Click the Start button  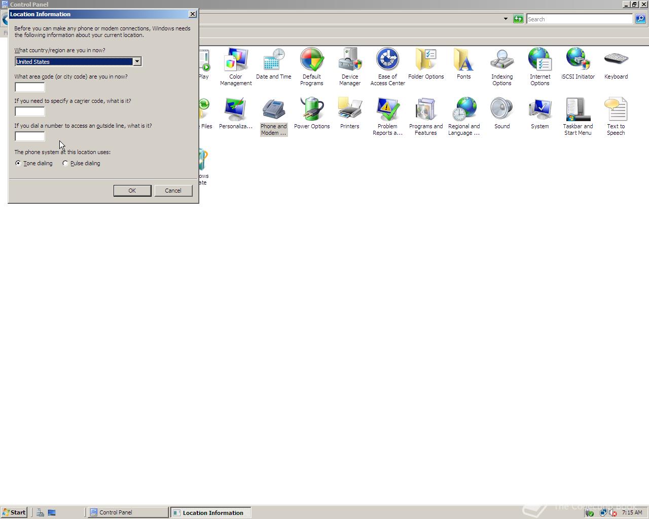14,512
